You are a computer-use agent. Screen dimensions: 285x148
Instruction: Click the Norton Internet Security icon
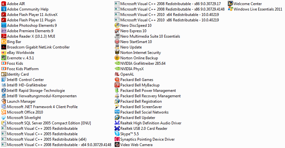(117, 53)
